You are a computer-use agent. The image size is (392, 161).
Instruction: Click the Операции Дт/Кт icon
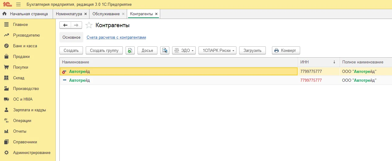pos(6,120)
